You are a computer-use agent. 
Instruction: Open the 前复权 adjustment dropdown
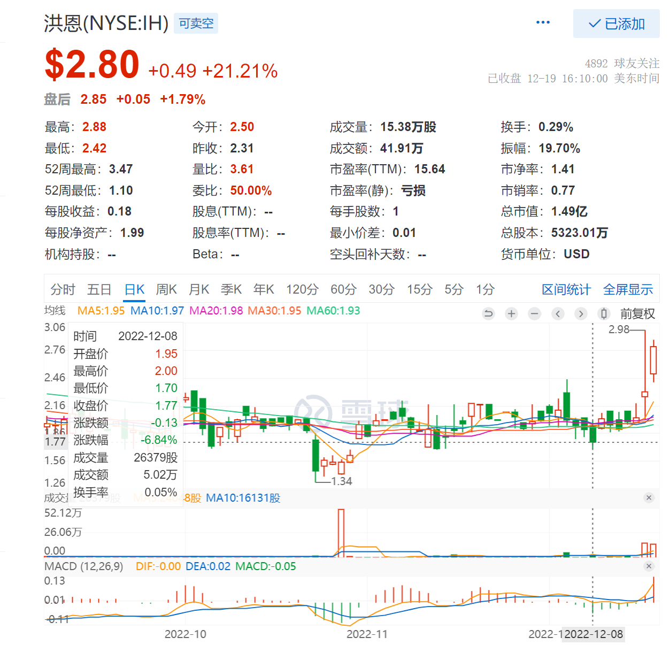click(637, 314)
